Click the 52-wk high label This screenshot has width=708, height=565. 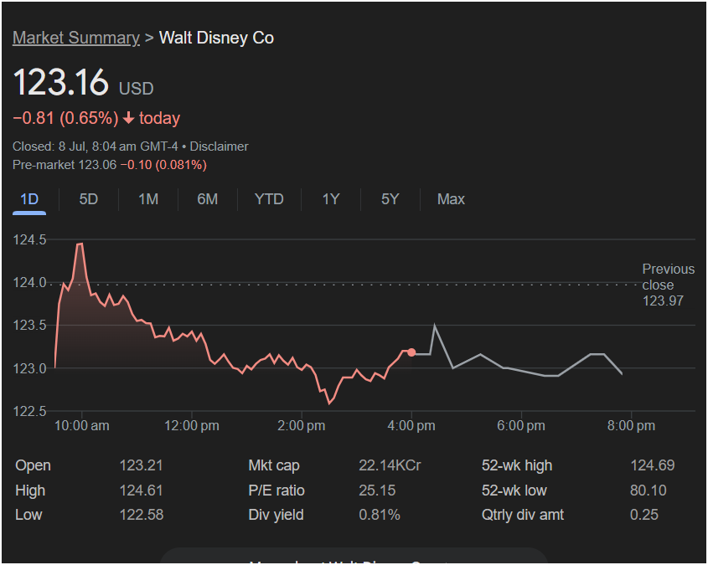[x=517, y=465]
